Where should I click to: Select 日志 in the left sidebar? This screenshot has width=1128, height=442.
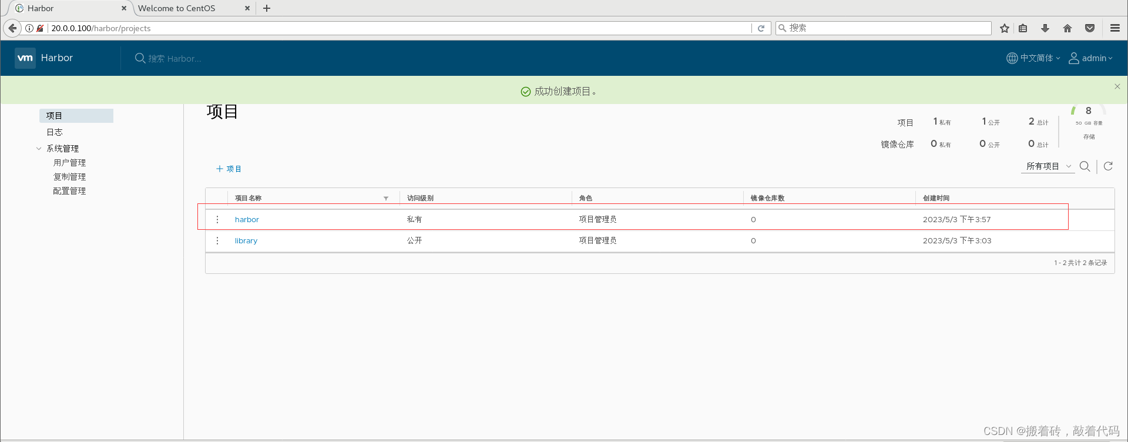click(x=55, y=132)
